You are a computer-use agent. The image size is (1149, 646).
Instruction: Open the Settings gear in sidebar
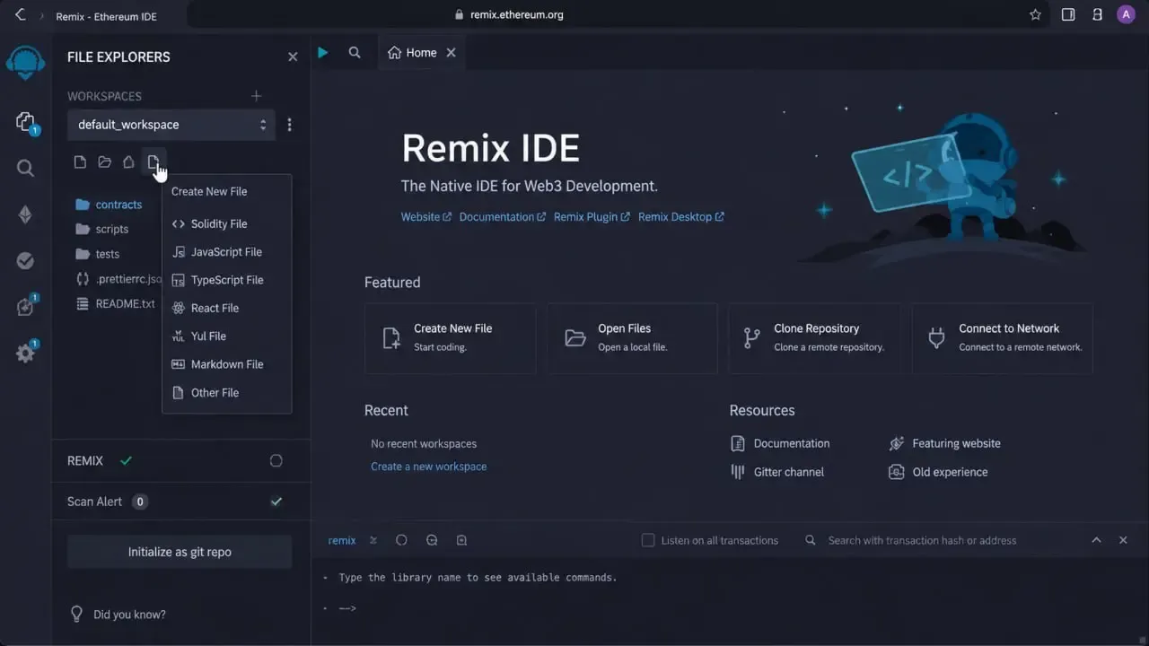[25, 353]
